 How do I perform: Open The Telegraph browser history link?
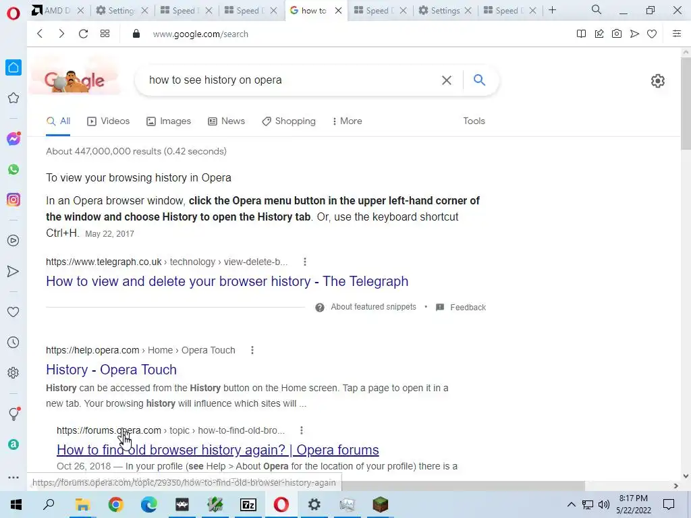click(x=227, y=281)
